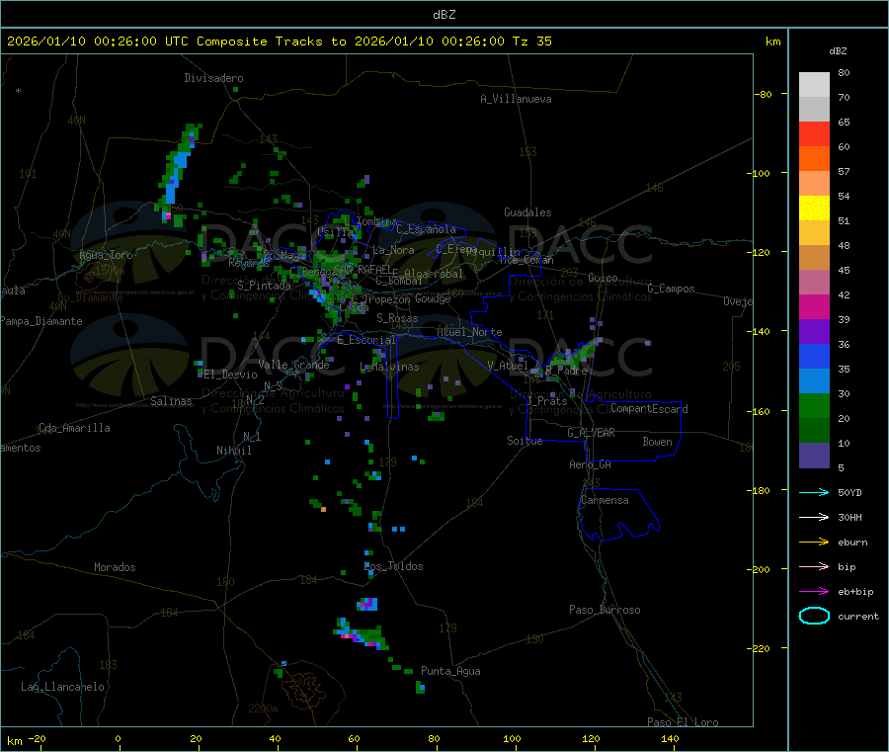Click the 'Los_Toldos' map label
Viewport: 889px width, 752px height.
point(393,566)
